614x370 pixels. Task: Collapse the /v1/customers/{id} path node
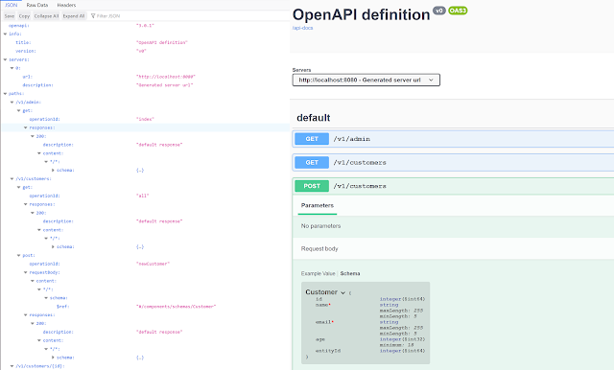[x=12, y=366]
